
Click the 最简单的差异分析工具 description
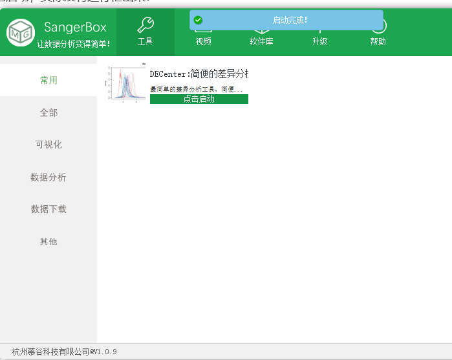tap(197, 89)
